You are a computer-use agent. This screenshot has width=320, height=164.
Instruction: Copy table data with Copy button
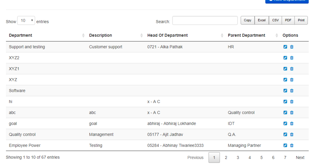247,20
